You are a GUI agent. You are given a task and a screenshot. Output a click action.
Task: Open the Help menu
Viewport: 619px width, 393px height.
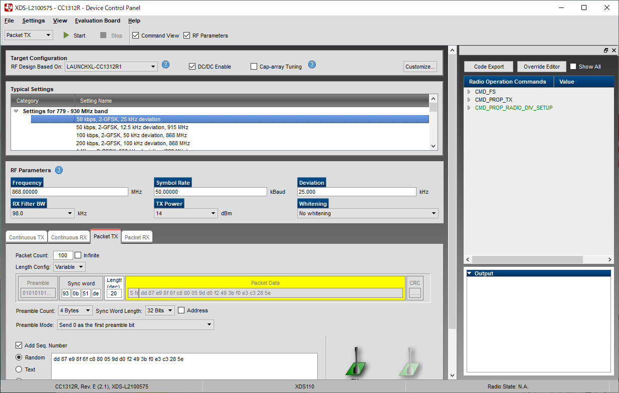pos(134,21)
